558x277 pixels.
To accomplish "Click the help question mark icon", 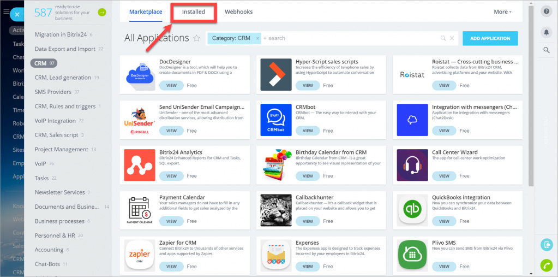I will pos(546,11).
